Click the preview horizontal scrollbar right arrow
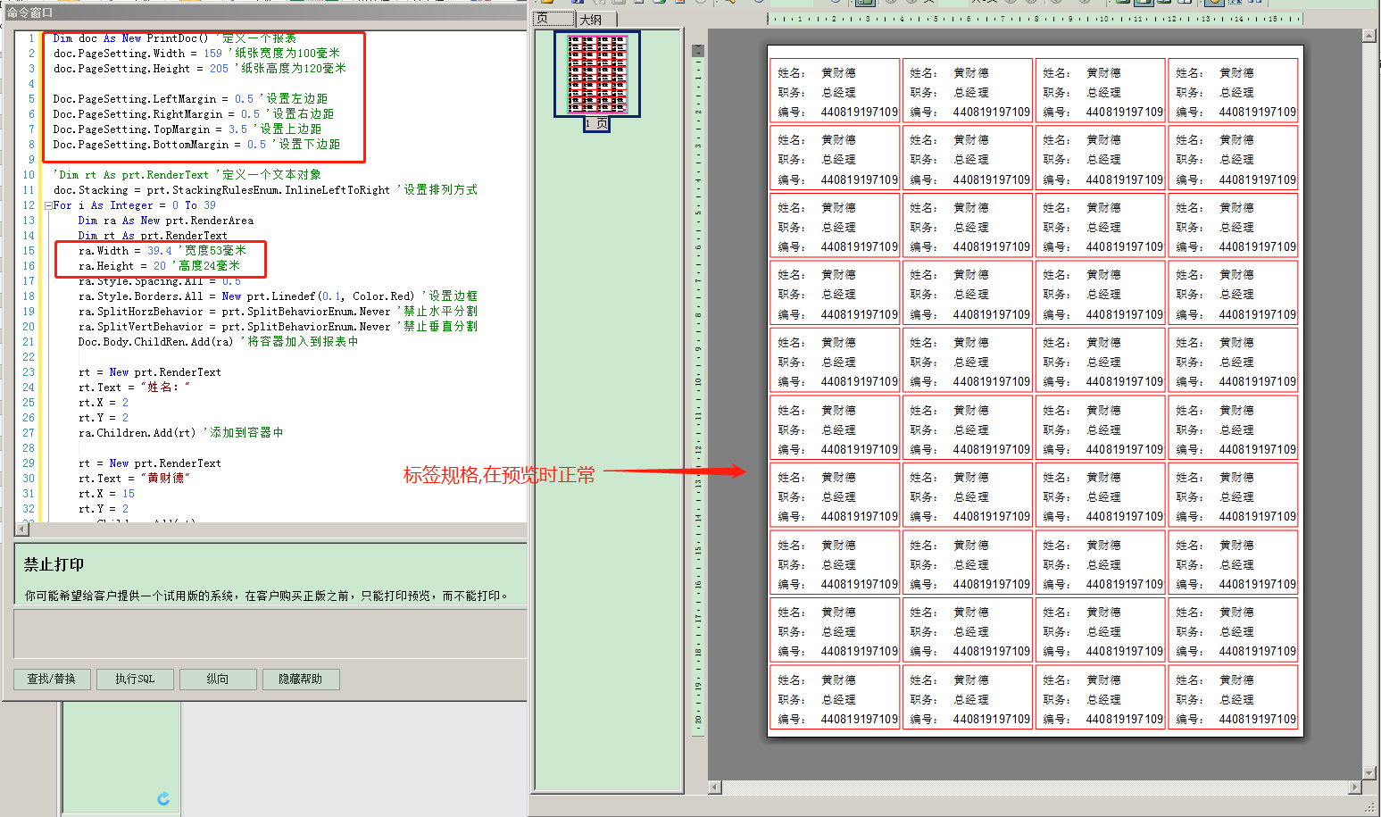The height and width of the screenshot is (817, 1381). pos(1355,788)
